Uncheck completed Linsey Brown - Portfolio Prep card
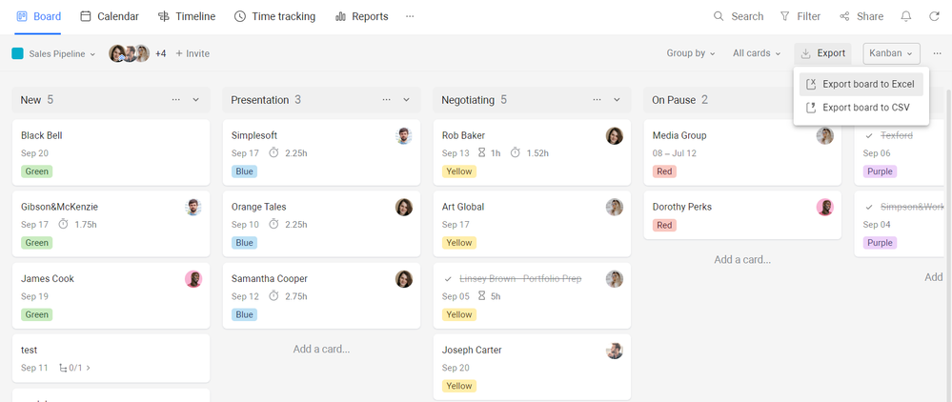This screenshot has height=402, width=952. 448,279
